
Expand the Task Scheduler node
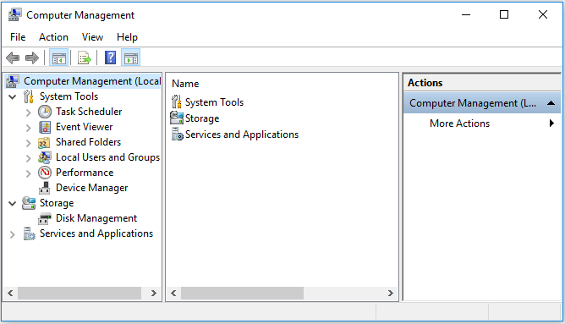(x=29, y=113)
